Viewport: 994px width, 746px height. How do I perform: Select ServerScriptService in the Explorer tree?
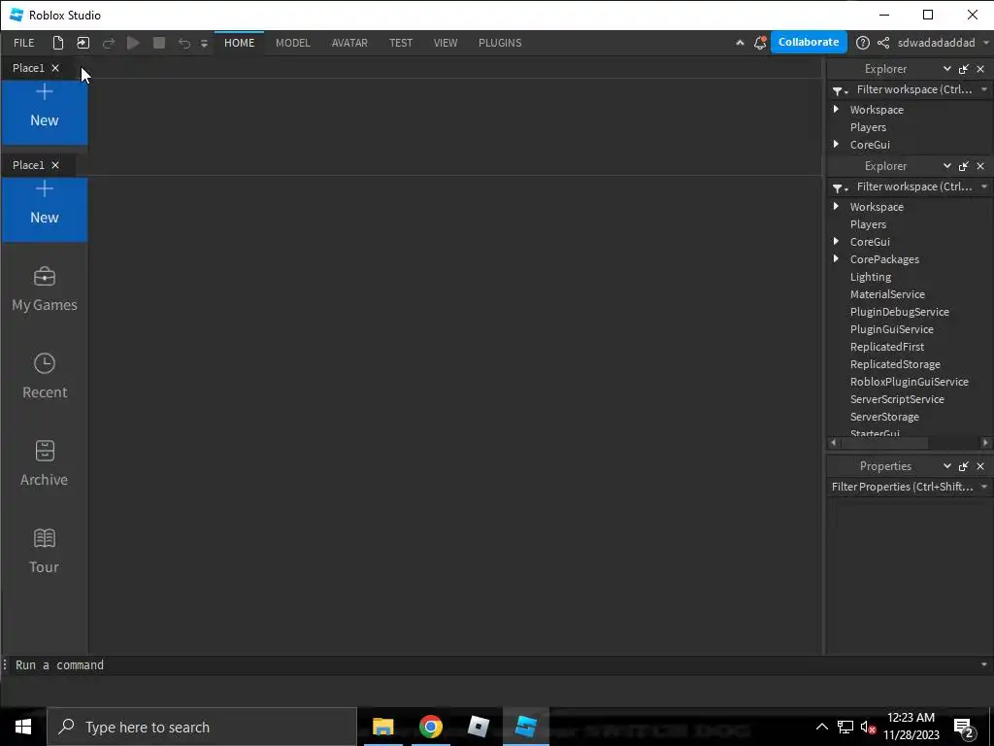897,399
